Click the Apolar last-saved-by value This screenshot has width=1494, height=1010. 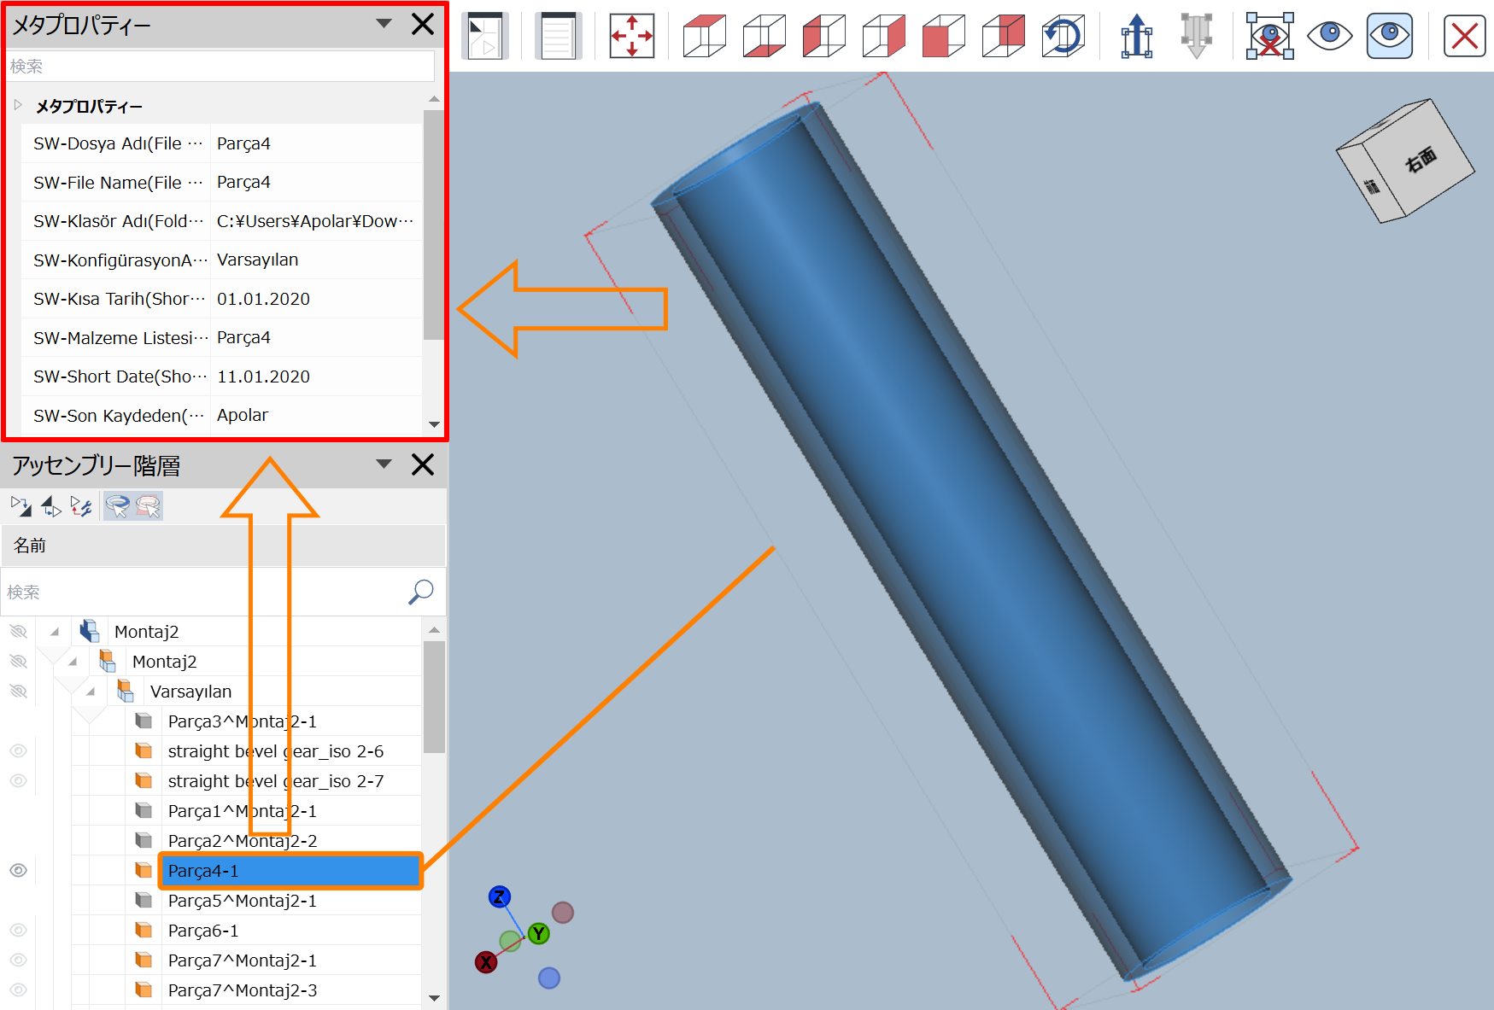point(243,415)
